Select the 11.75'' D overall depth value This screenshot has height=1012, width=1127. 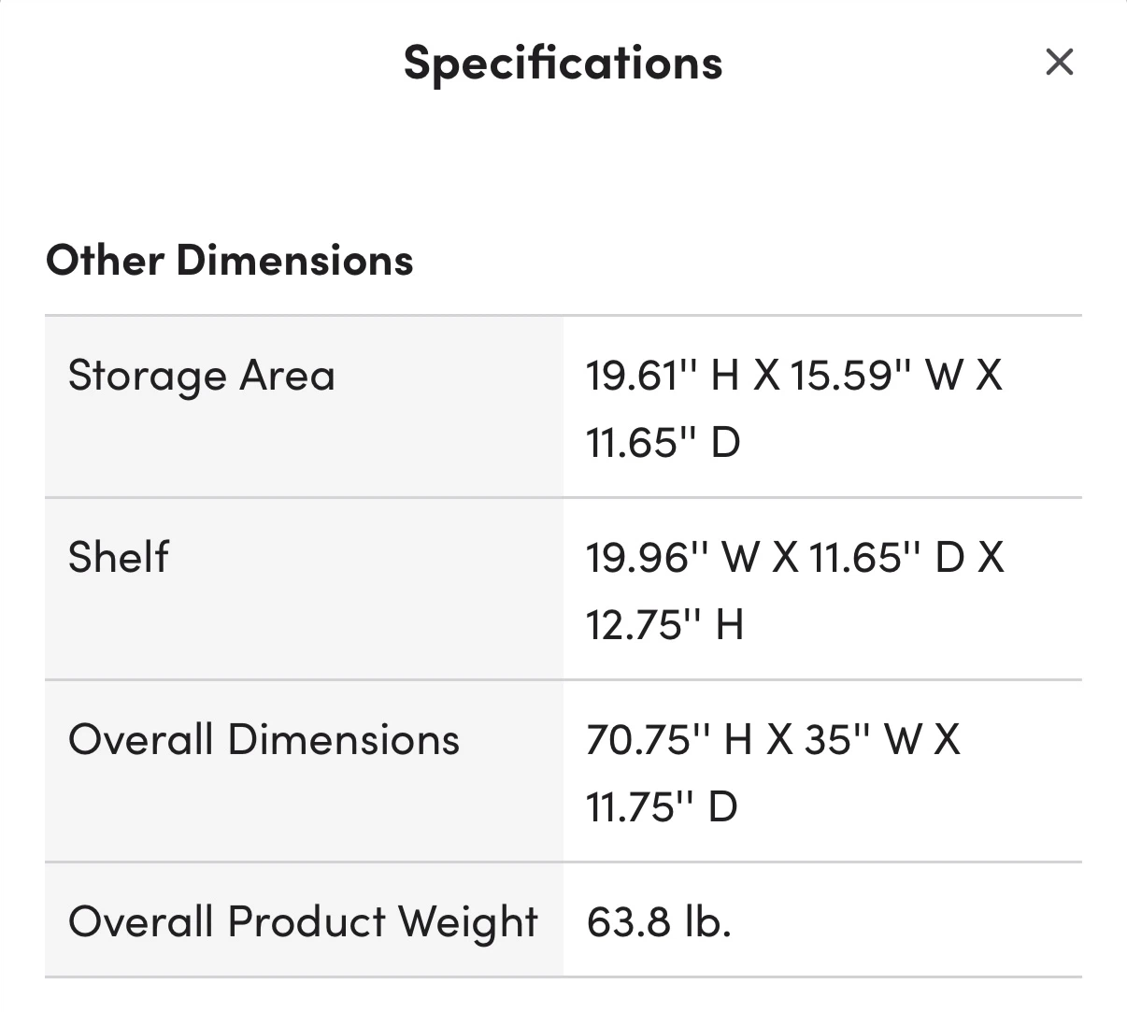coord(663,805)
